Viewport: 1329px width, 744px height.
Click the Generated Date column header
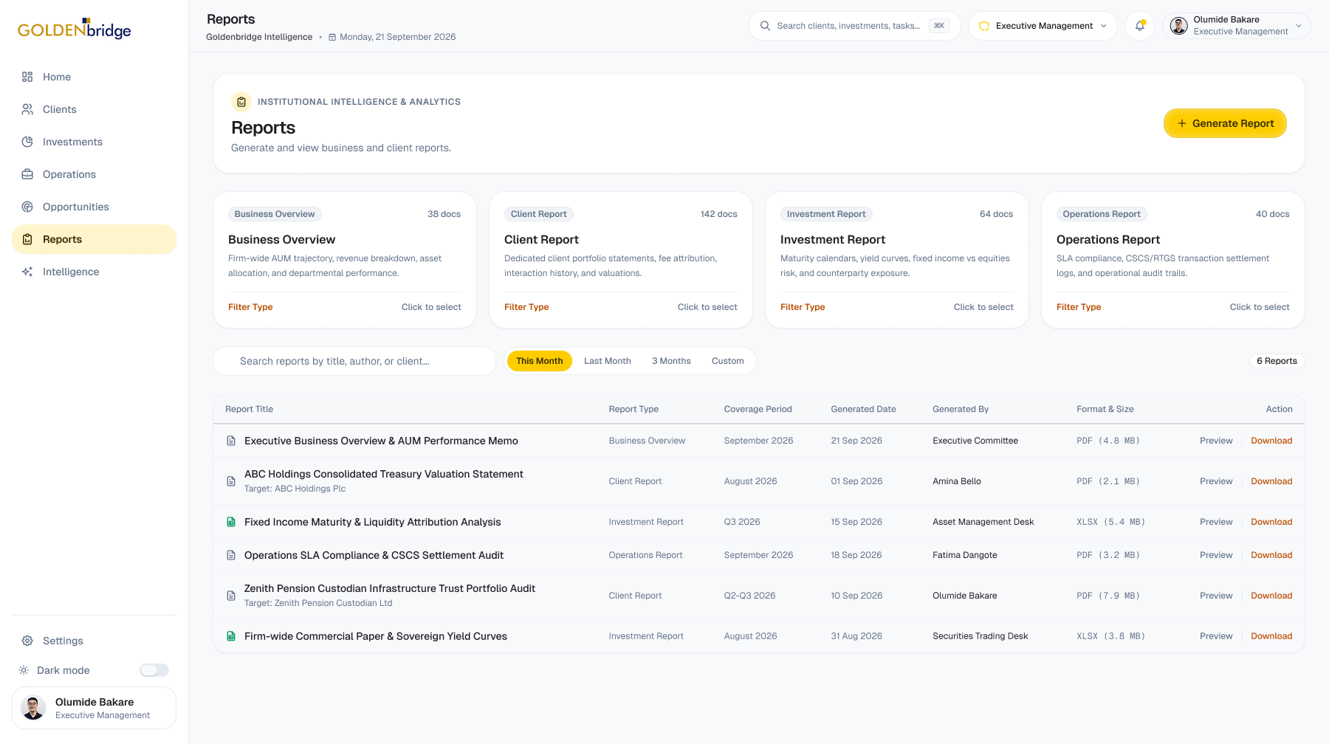pyautogui.click(x=863, y=409)
